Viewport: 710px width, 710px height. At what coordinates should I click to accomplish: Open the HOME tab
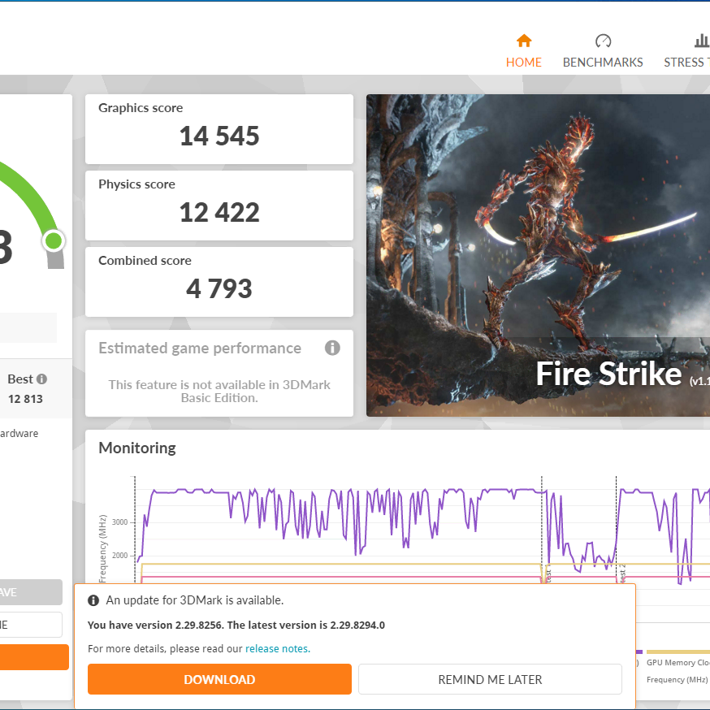tap(523, 50)
